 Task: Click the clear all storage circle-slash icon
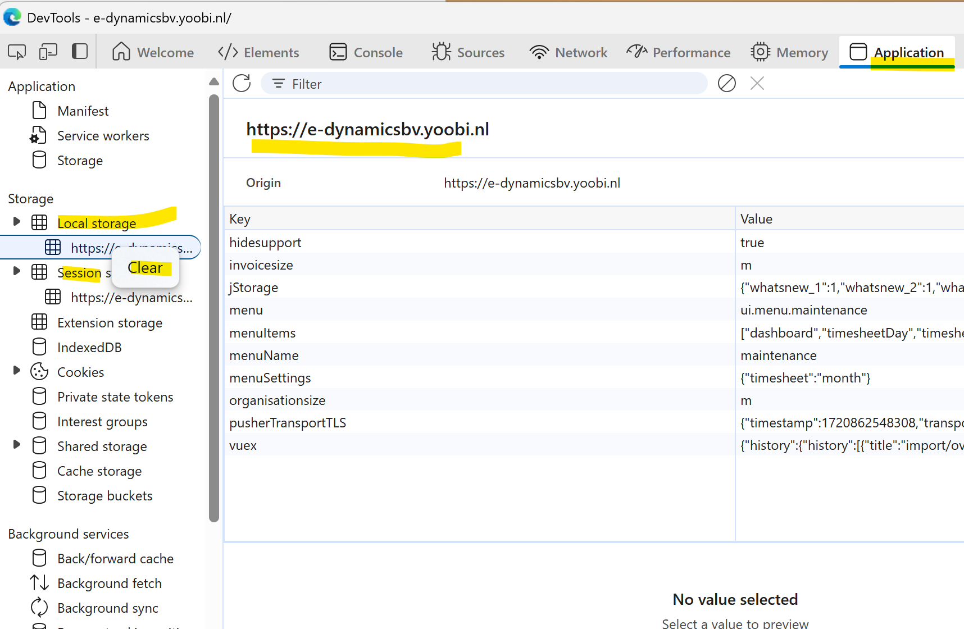[x=727, y=83]
